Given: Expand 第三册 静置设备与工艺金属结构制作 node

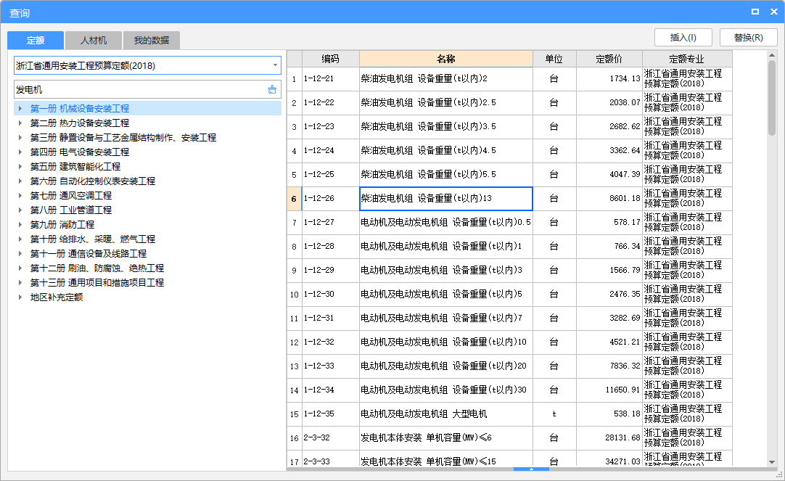Looking at the screenshot, I should [20, 137].
